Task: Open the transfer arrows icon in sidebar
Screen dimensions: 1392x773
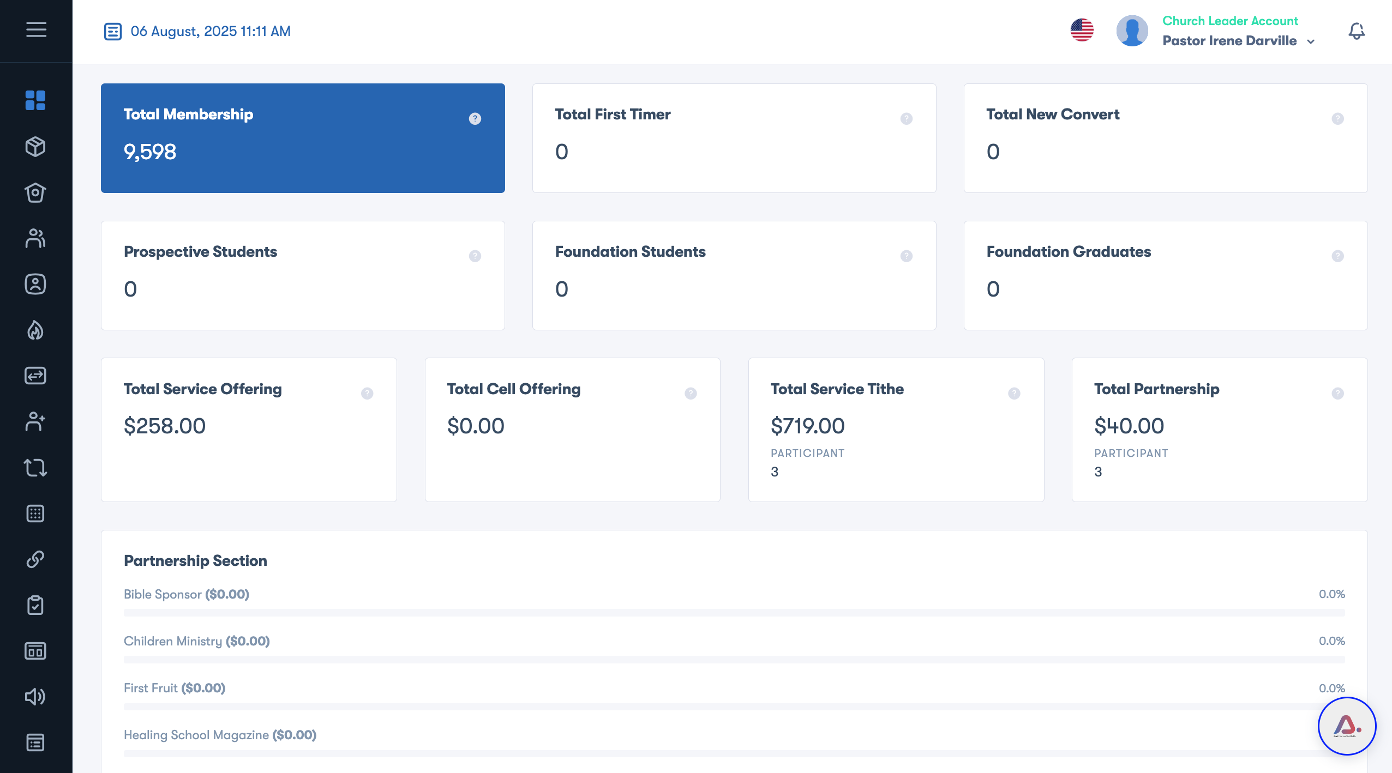Action: 35,376
